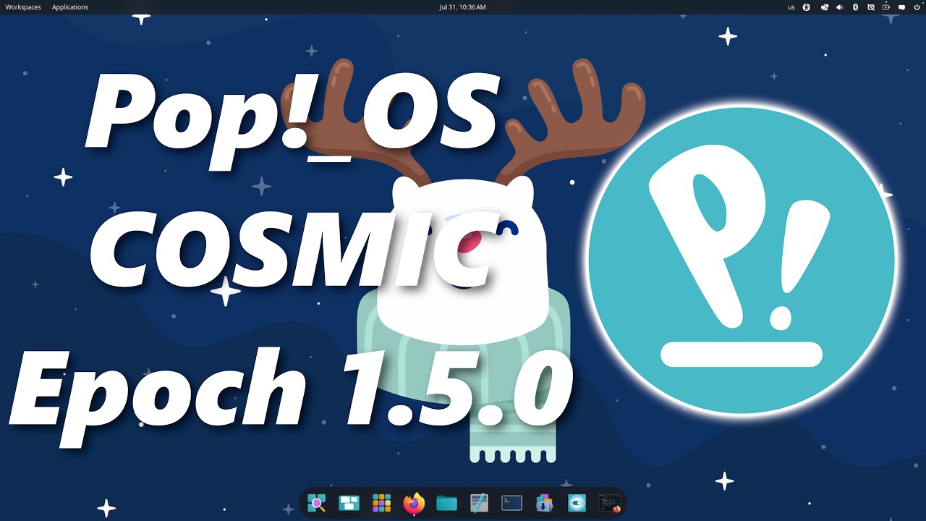Open the crossed-out network status applet
Image resolution: width=926 pixels, height=521 pixels.
tap(870, 7)
